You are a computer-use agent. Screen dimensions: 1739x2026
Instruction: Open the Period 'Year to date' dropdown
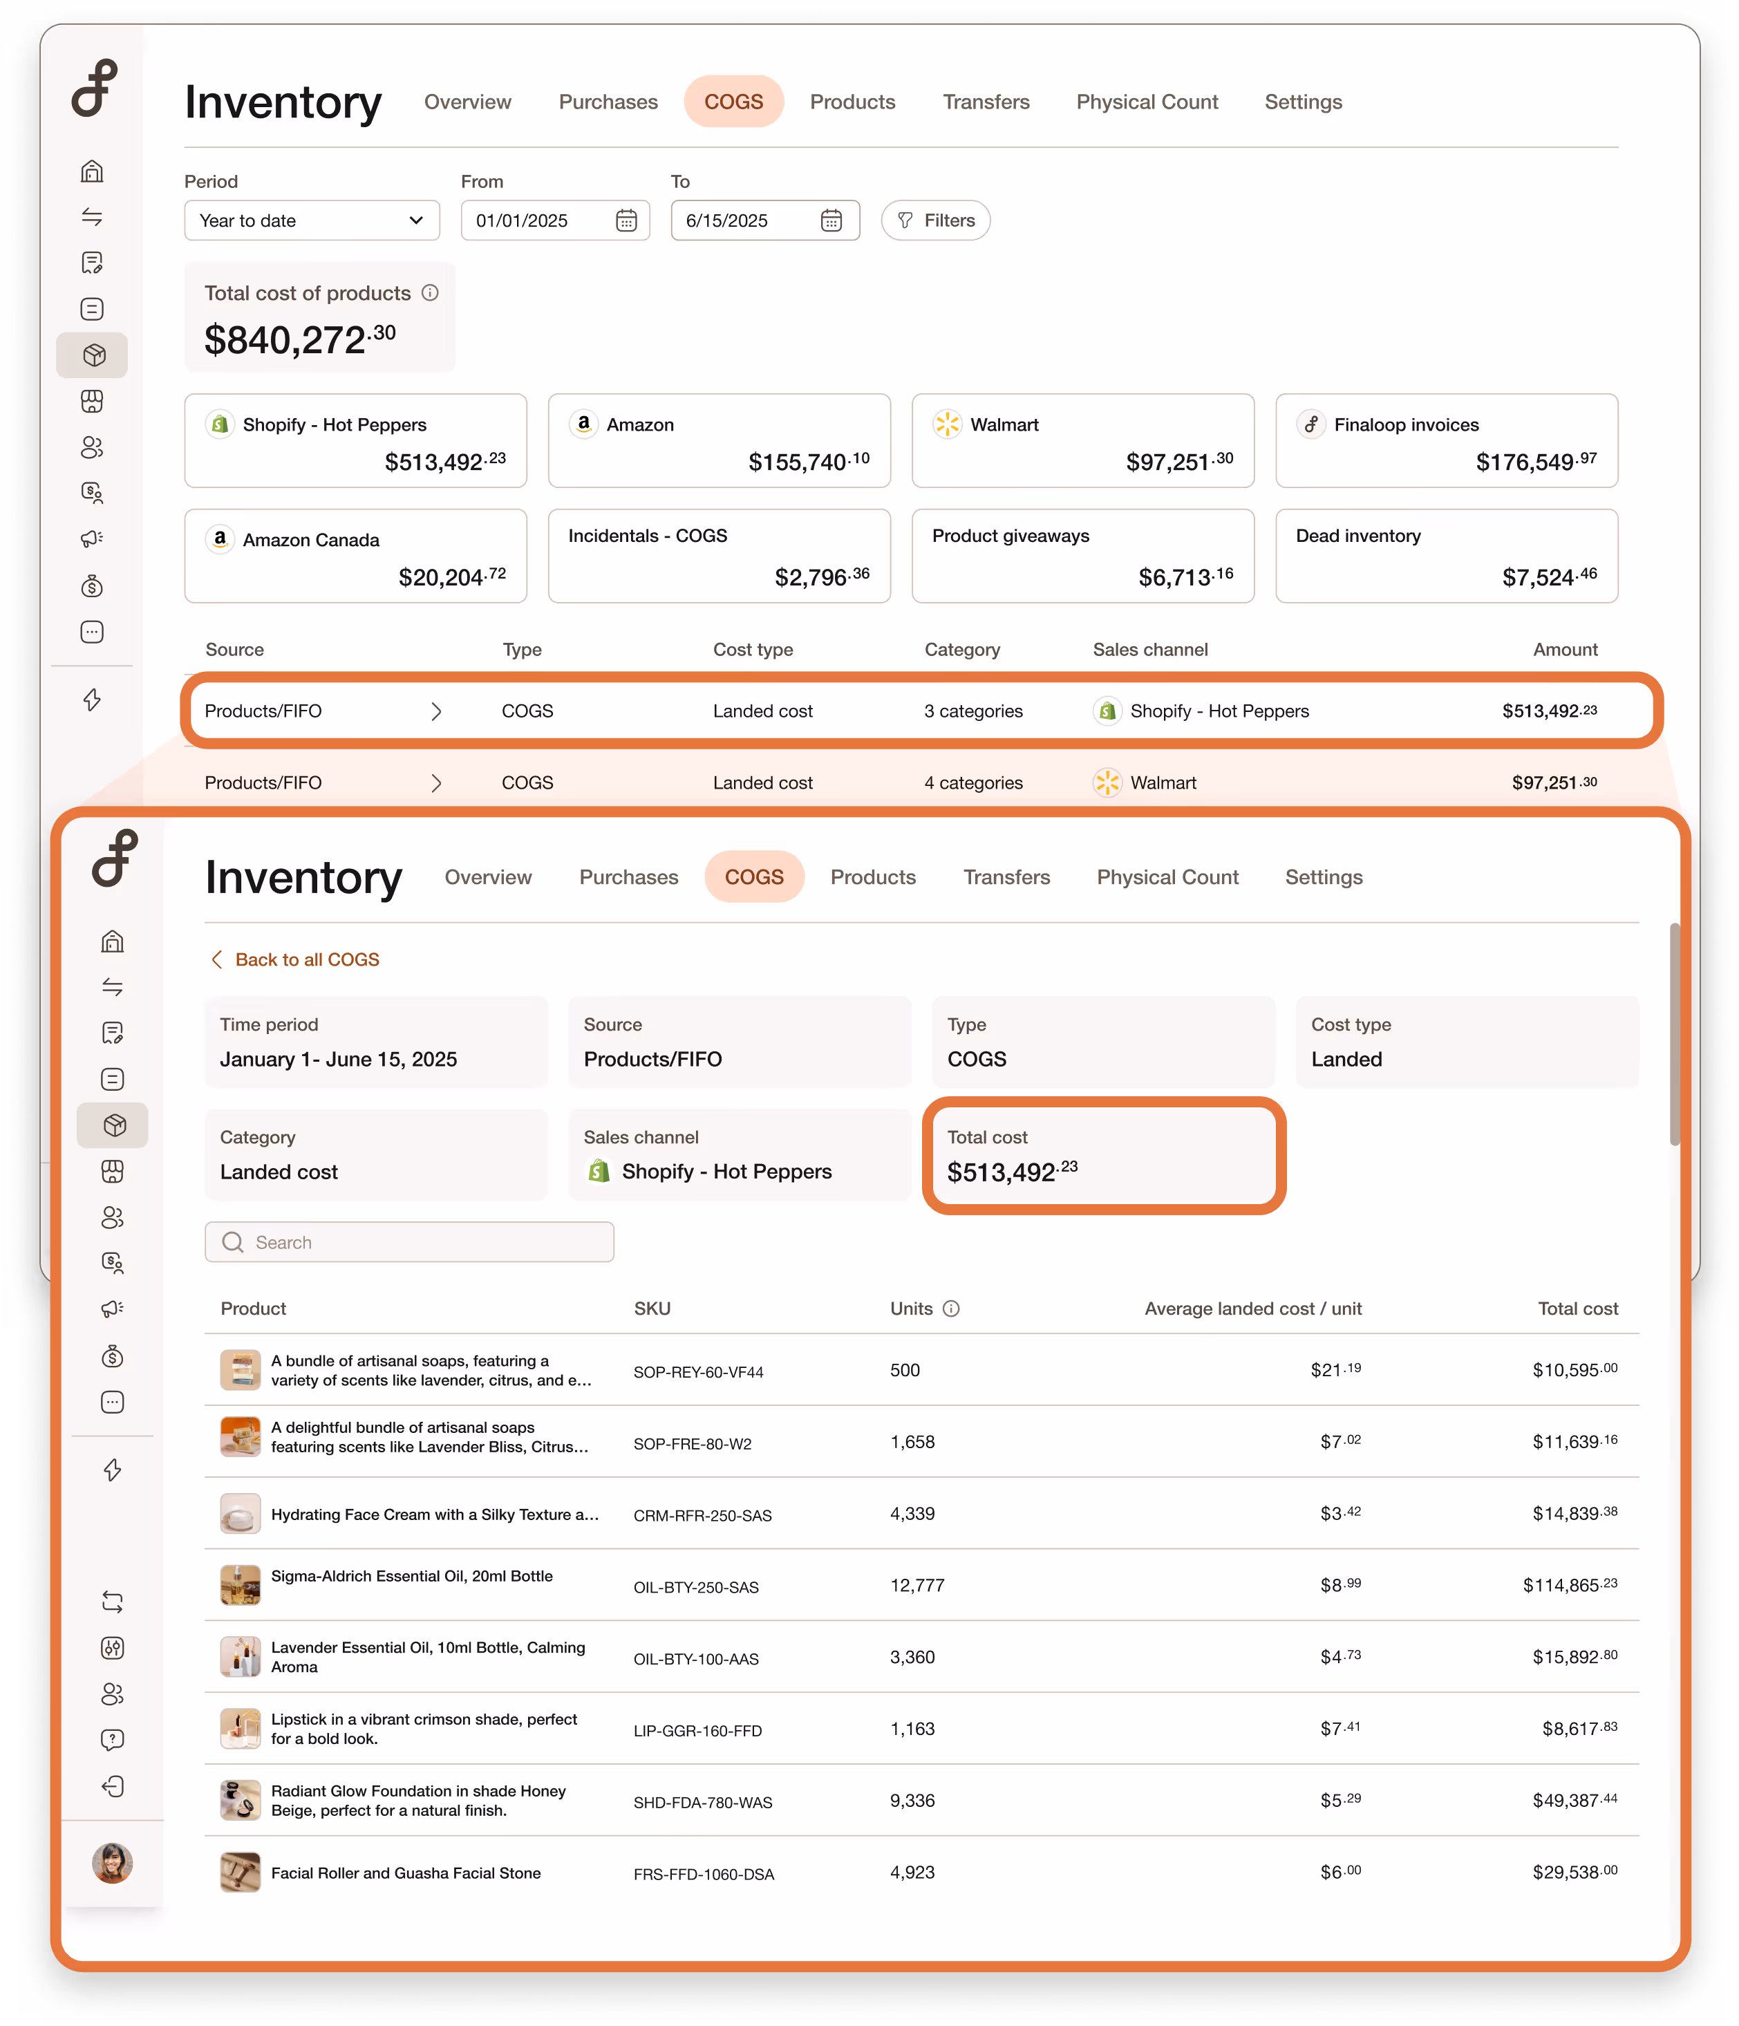(x=312, y=221)
